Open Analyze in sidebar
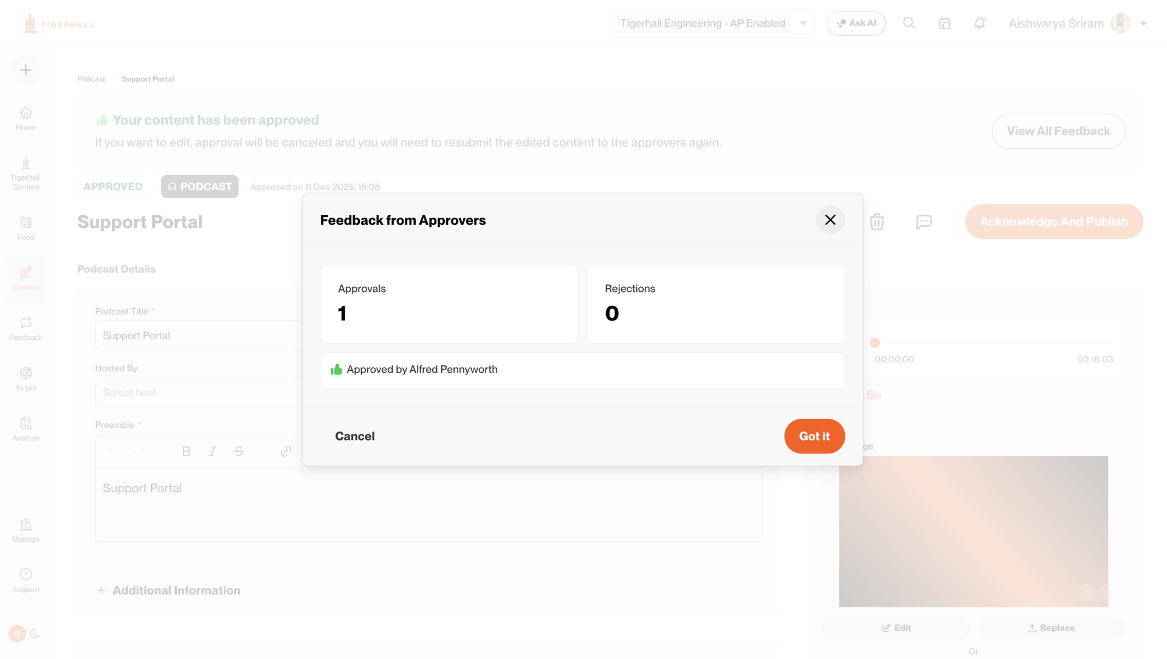The image size is (1167, 659). [26, 429]
